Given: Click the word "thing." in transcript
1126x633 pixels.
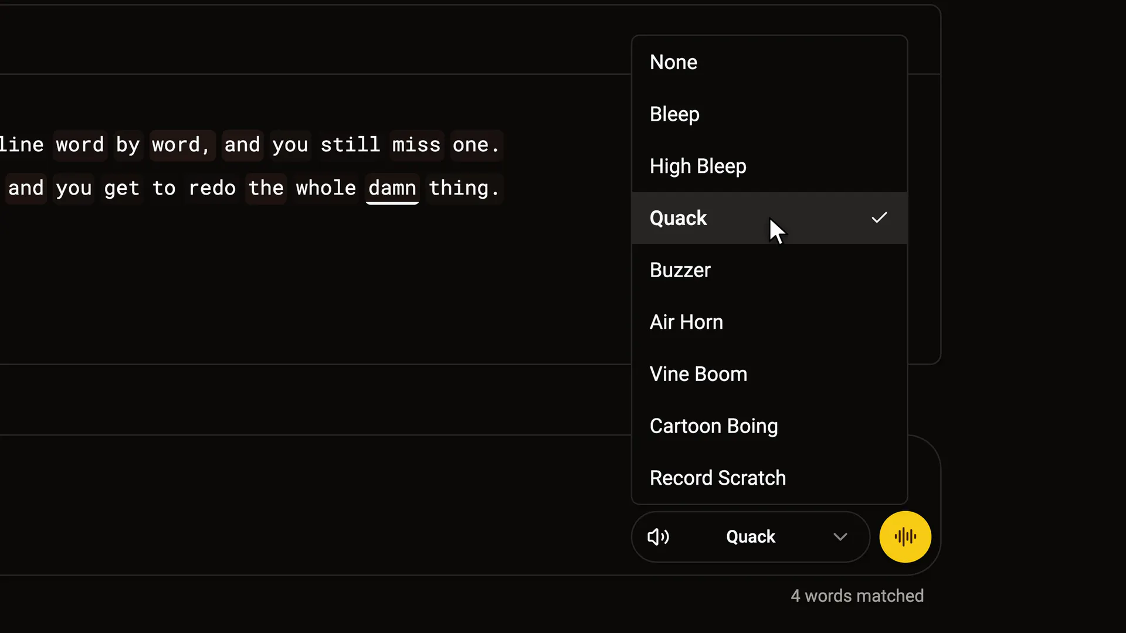Looking at the screenshot, I should pos(464,188).
